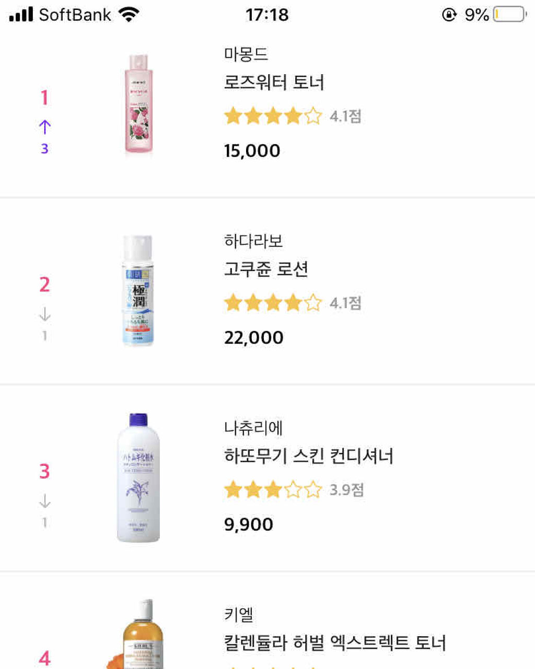Tap the 마몽드 brand label
Image resolution: width=535 pixels, height=669 pixels.
(x=246, y=54)
